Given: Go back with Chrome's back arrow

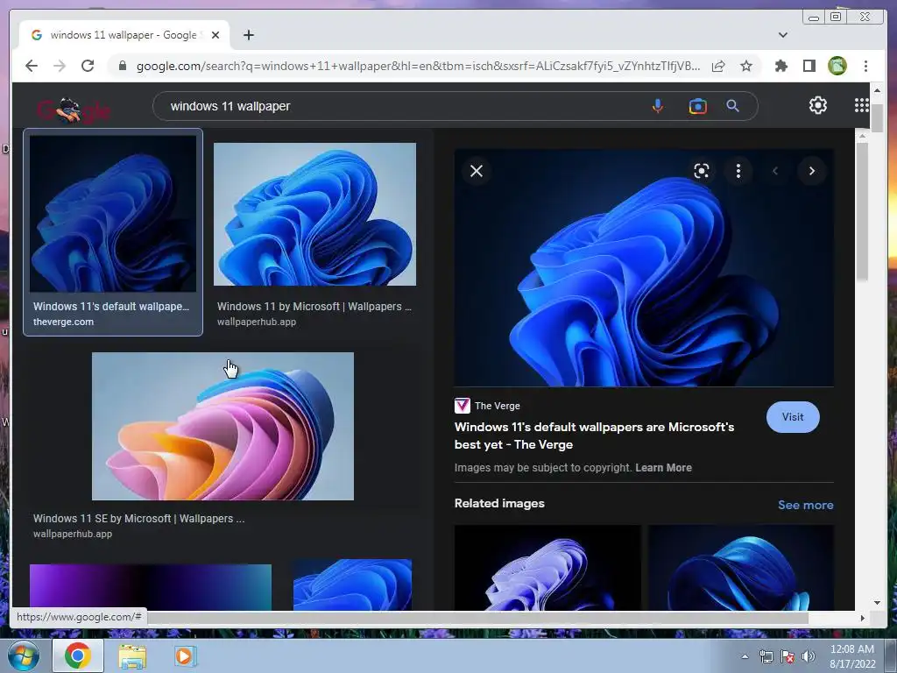Looking at the screenshot, I should tap(32, 66).
